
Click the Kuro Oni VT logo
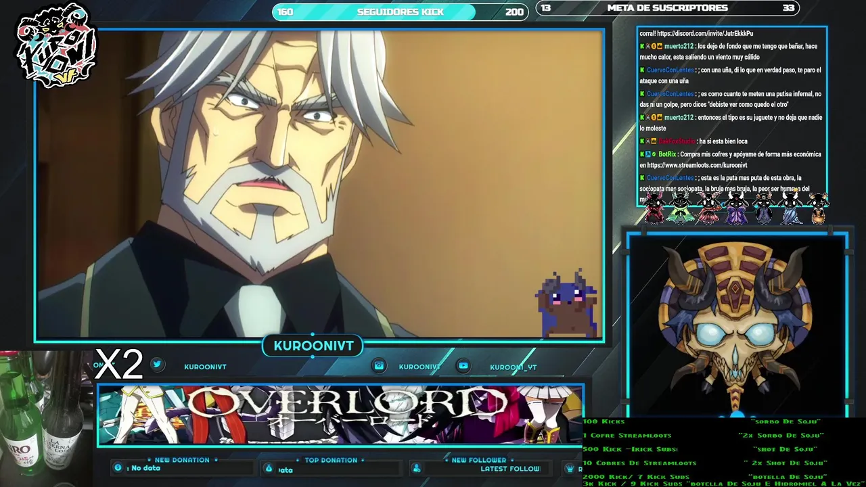click(56, 46)
